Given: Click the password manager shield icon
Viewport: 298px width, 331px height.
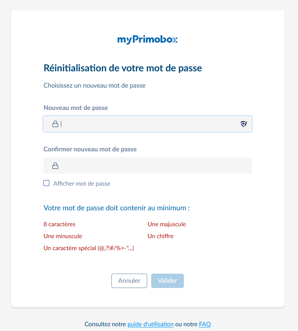Looking at the screenshot, I should coord(243,124).
